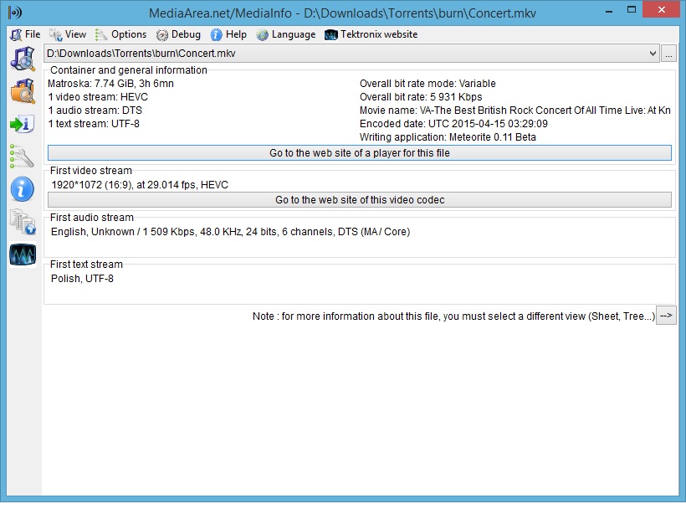Open the Language menu
This screenshot has height=514, width=686.
pos(286,34)
